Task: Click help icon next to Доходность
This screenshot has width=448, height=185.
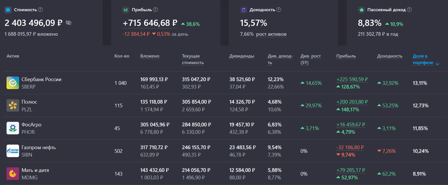Action: coord(279,10)
